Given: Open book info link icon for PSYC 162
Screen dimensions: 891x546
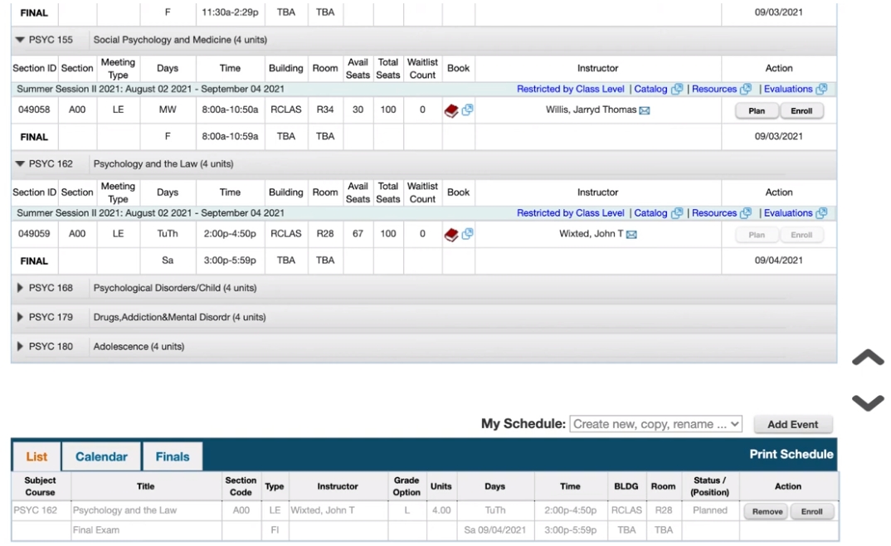Looking at the screenshot, I should click(467, 233).
